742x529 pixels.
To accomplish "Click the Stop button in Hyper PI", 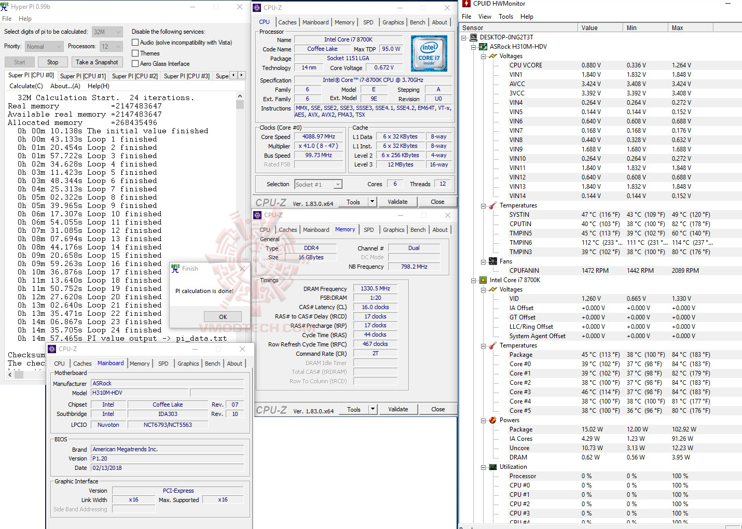I will [53, 62].
